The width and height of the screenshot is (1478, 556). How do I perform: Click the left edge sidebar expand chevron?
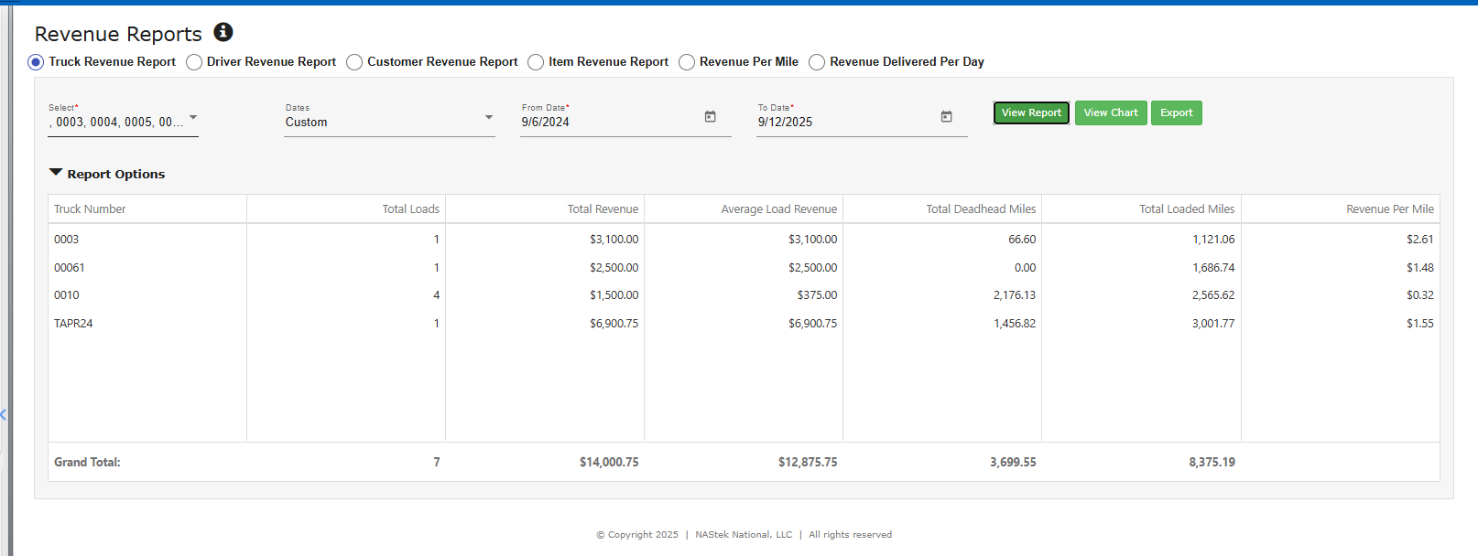pos(4,415)
